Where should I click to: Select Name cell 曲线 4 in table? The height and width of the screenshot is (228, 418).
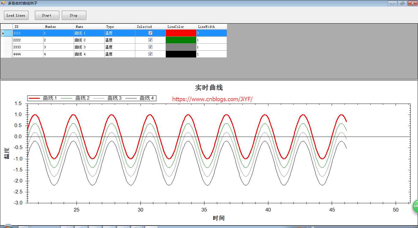pyautogui.click(x=89, y=54)
